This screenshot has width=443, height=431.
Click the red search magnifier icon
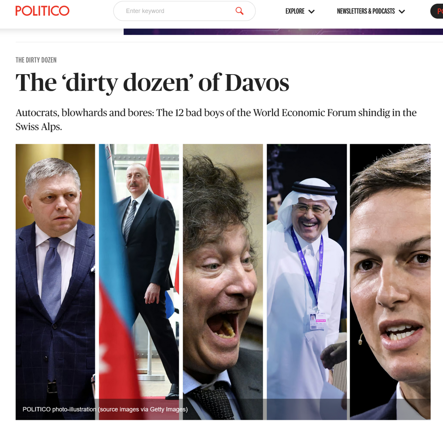pyautogui.click(x=239, y=11)
